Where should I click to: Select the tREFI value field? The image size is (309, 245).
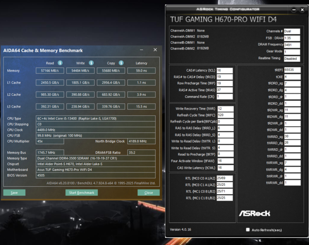pos(293,70)
